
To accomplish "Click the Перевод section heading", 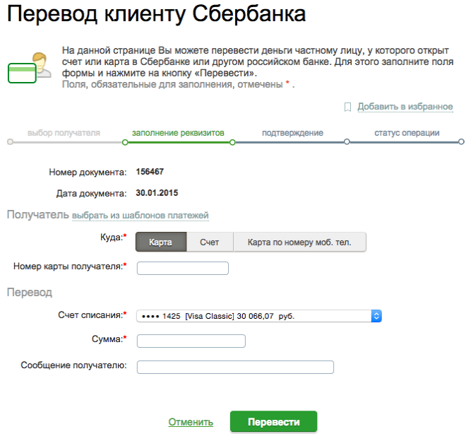I will tap(30, 293).
